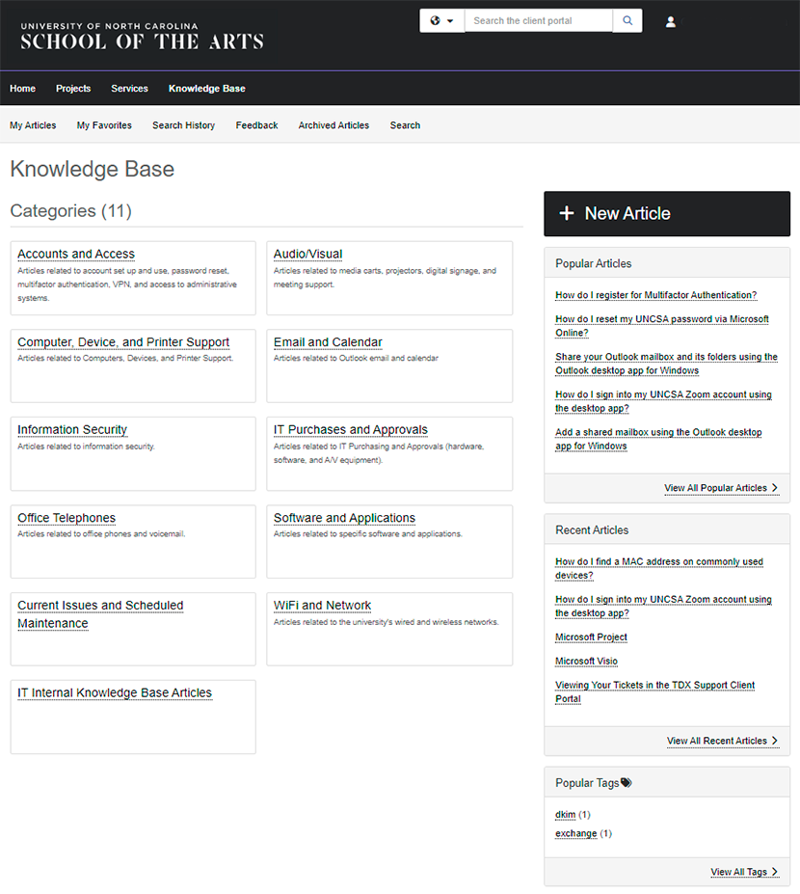Click the tag icon beside Popular Tags
The width and height of the screenshot is (800, 894).
[627, 782]
